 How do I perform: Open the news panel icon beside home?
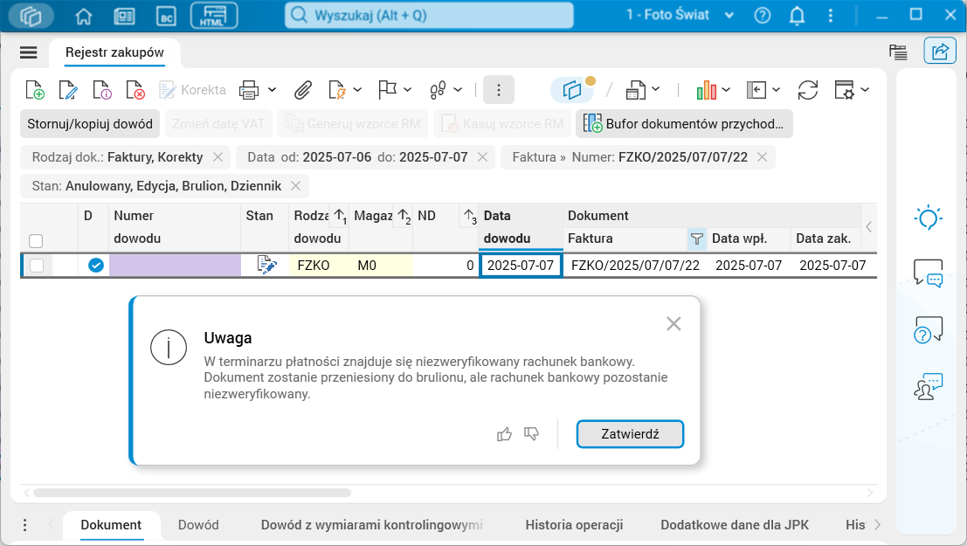click(x=125, y=16)
